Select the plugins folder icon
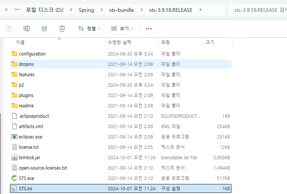The width and height of the screenshot is (287, 194). 14,95
